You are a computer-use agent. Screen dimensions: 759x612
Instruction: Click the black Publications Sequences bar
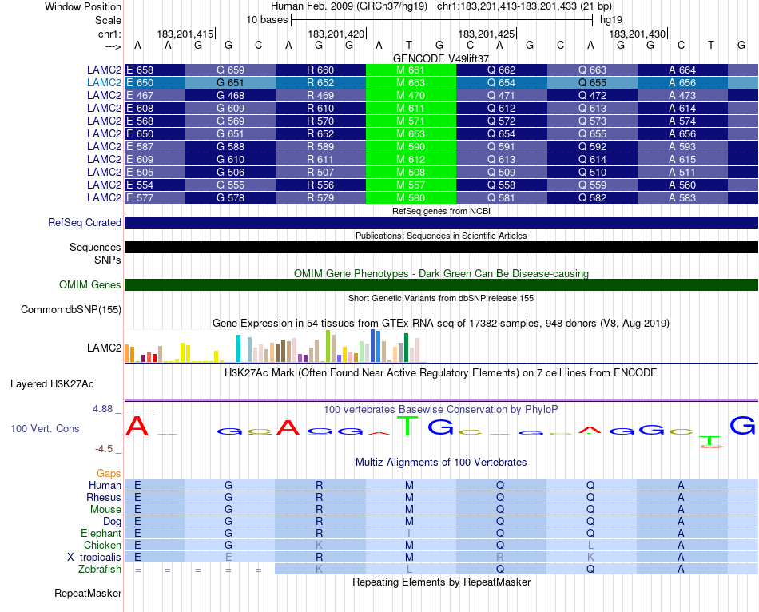click(441, 247)
